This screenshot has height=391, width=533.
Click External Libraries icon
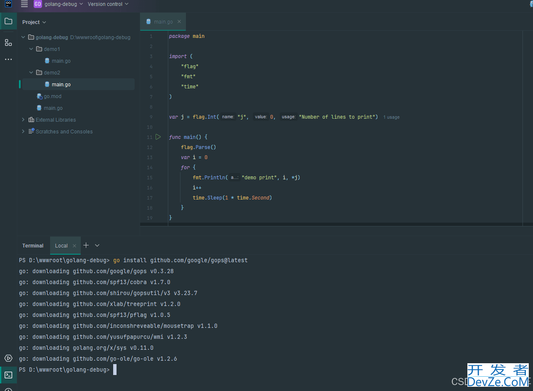[x=31, y=120]
